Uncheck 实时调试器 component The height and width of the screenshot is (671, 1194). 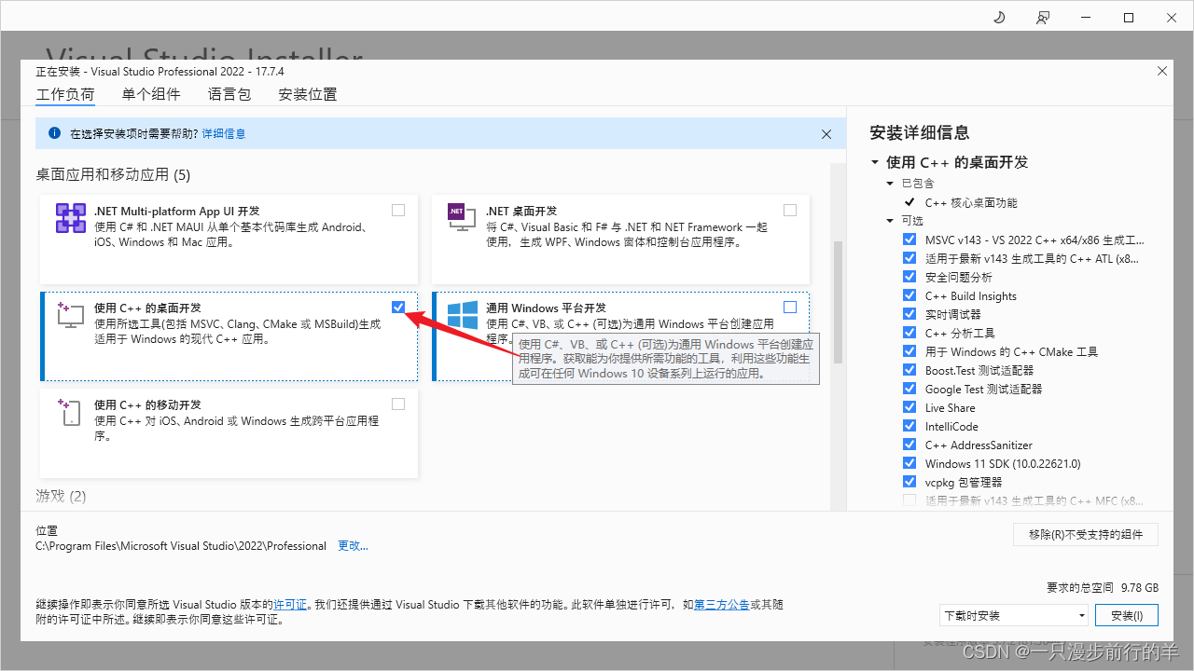(x=909, y=314)
